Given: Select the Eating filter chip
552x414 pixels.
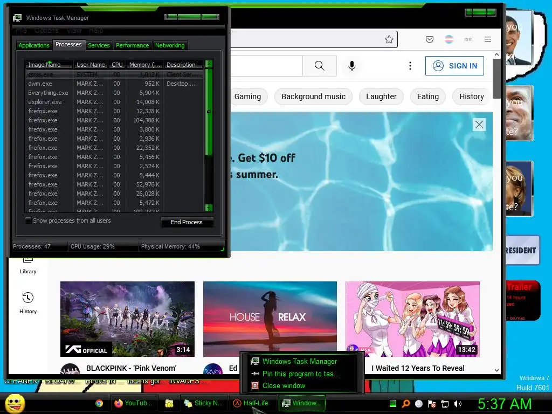Looking at the screenshot, I should point(427,96).
